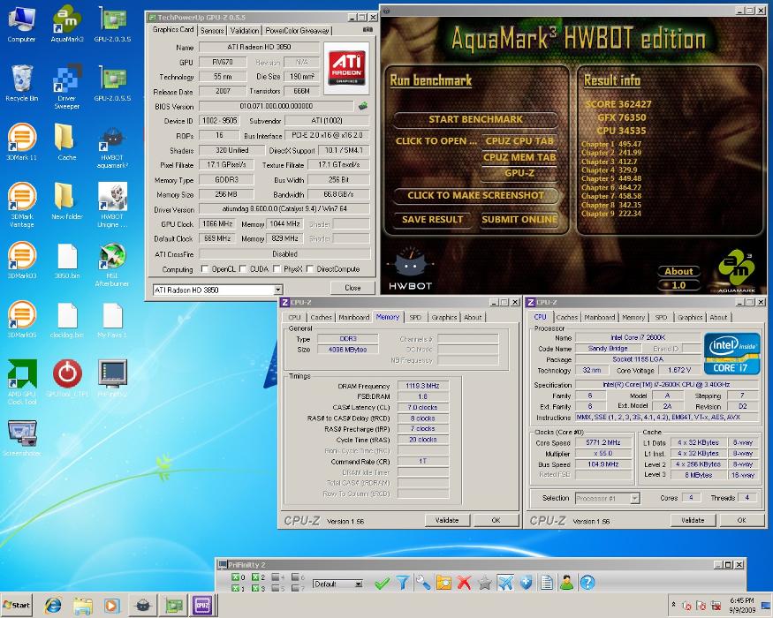Select the Graphics tab in CPU-Z processor window
Screen dimensions: 773x618
point(690,317)
